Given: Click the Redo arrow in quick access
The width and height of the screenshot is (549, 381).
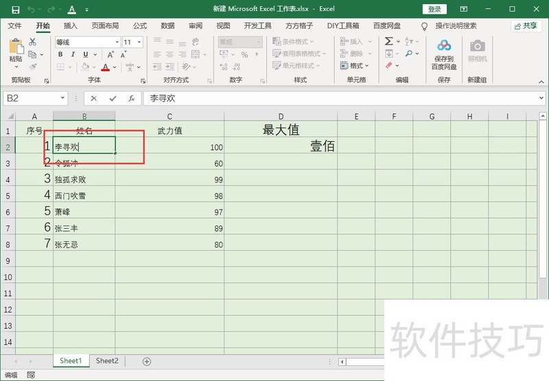Looking at the screenshot, I should coord(51,10).
